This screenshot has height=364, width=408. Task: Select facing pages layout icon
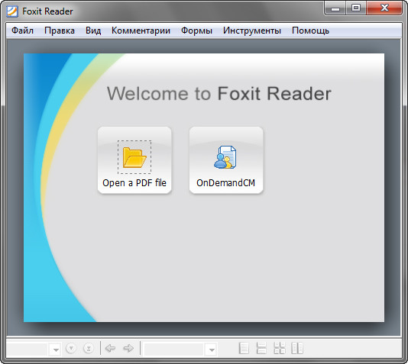tap(297, 348)
